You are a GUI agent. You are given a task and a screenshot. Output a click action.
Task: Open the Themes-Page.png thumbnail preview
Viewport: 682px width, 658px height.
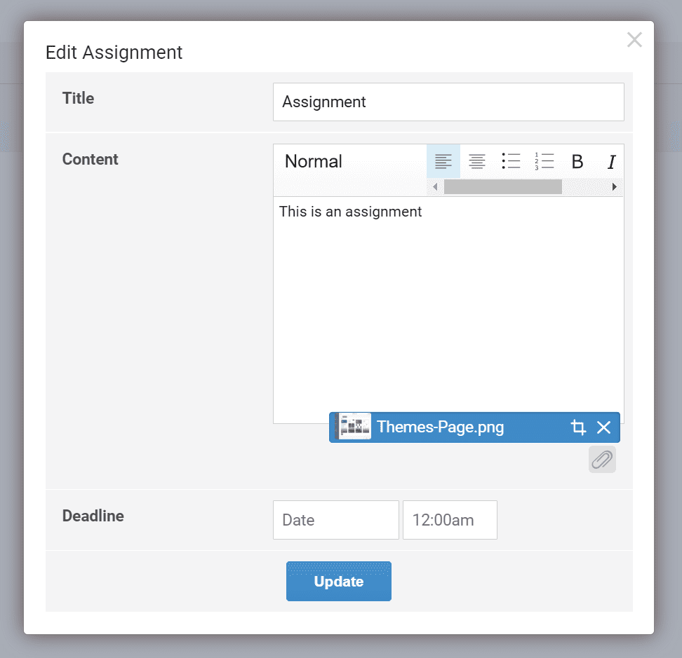tap(354, 427)
